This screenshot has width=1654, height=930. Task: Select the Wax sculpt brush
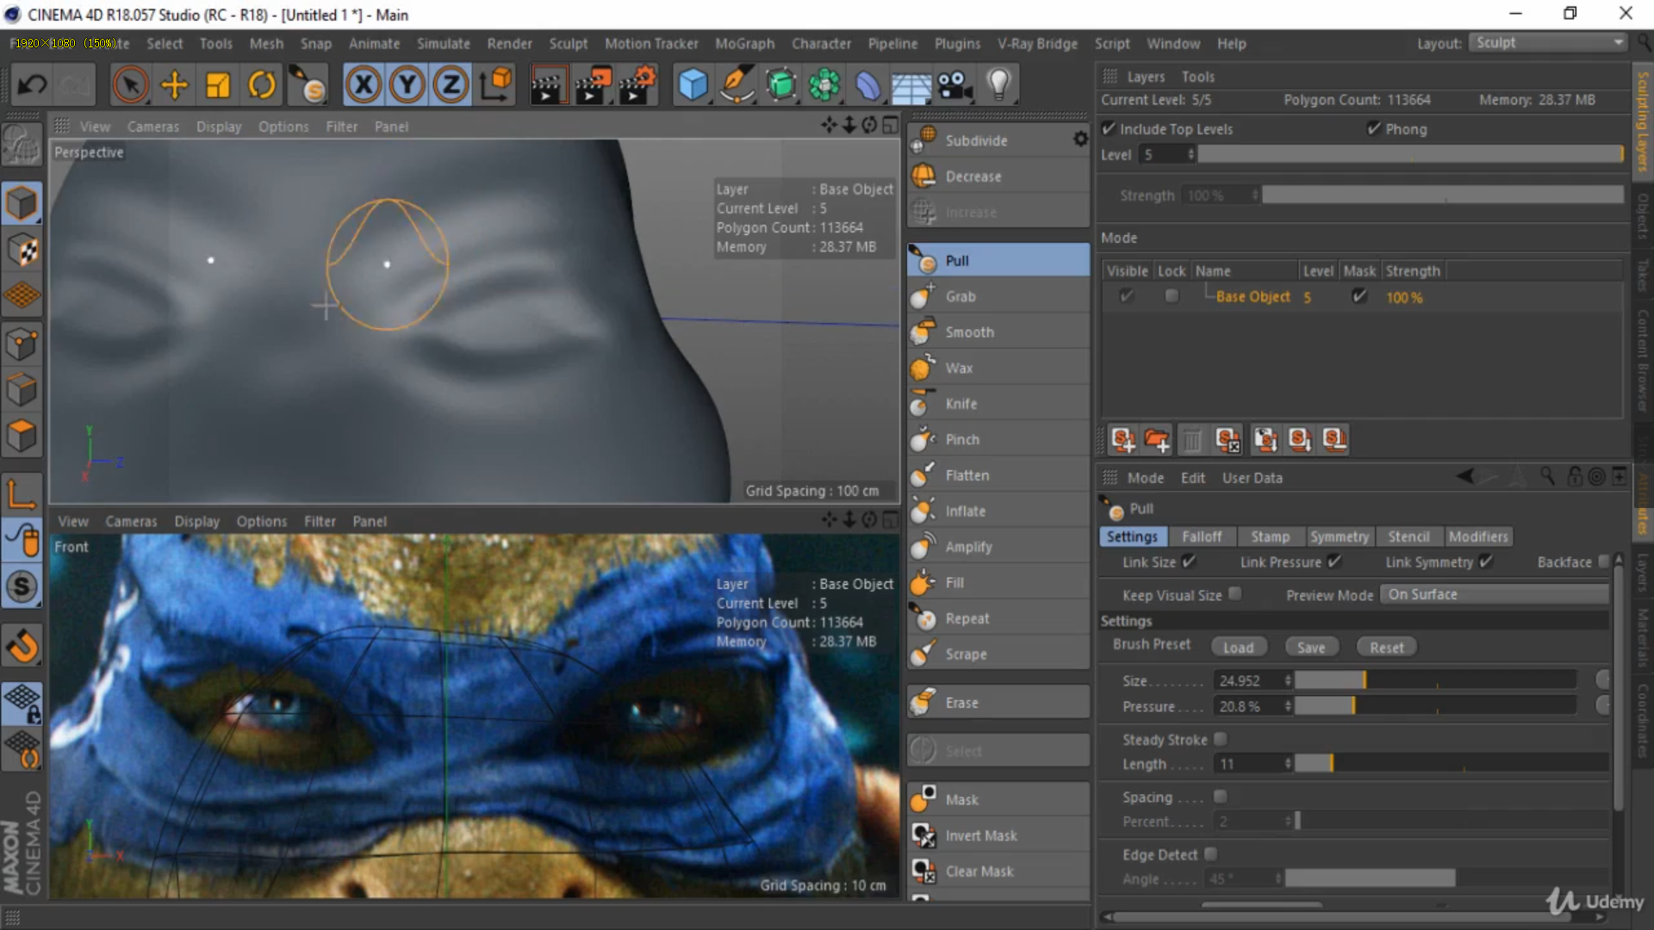pos(998,369)
